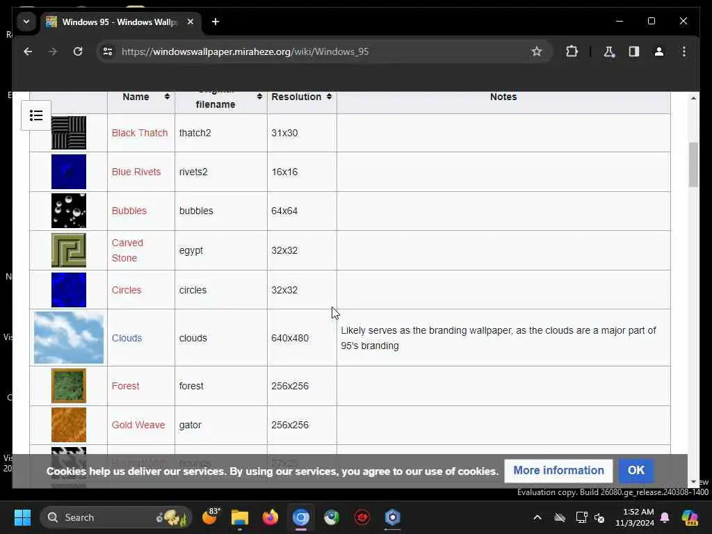Viewport: 712px width, 534px height.
Task: Click the Notes column header
Action: click(x=503, y=97)
